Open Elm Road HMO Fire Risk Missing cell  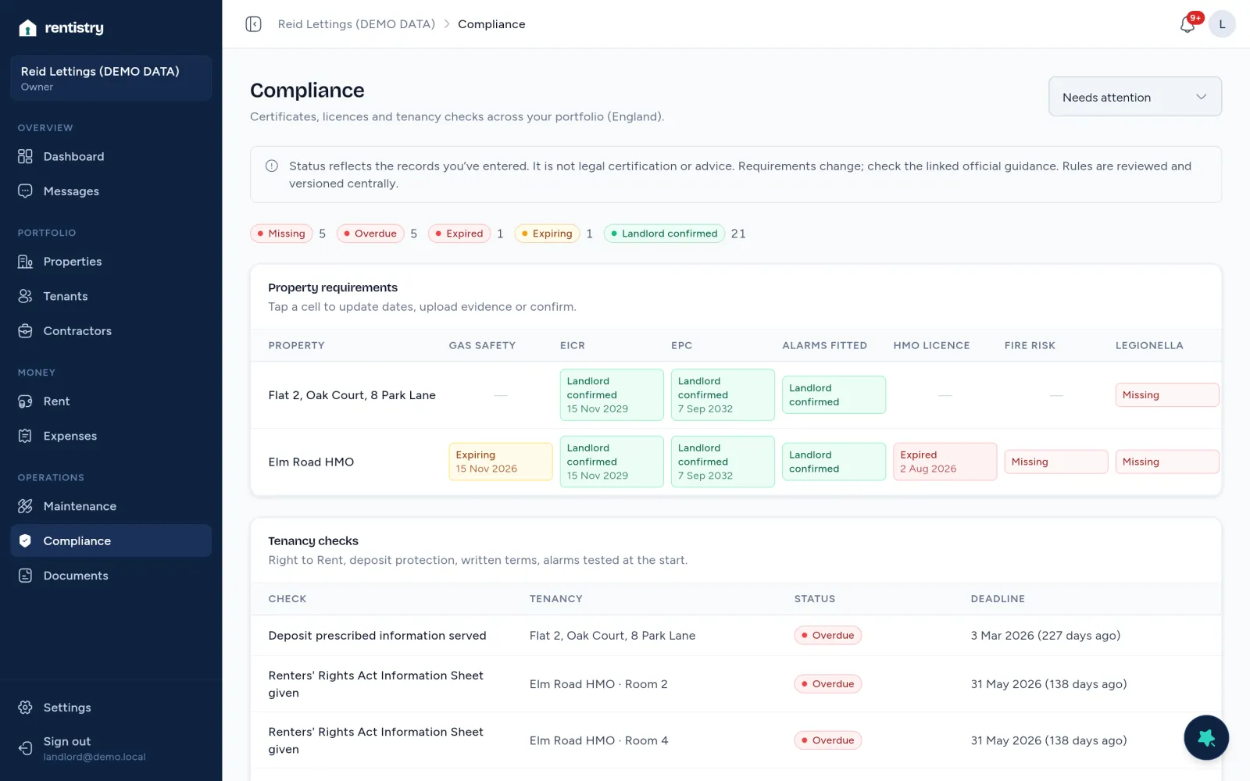[x=1056, y=462]
